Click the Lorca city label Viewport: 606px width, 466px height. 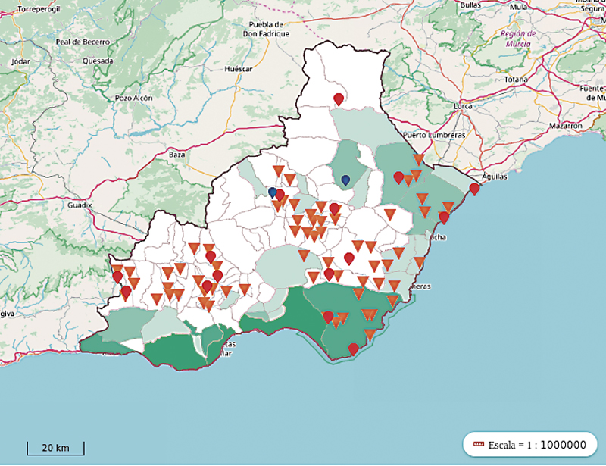coord(462,106)
